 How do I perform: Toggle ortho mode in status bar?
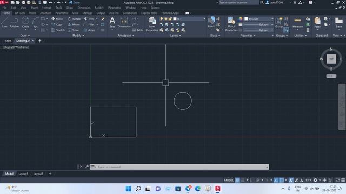[252, 180]
